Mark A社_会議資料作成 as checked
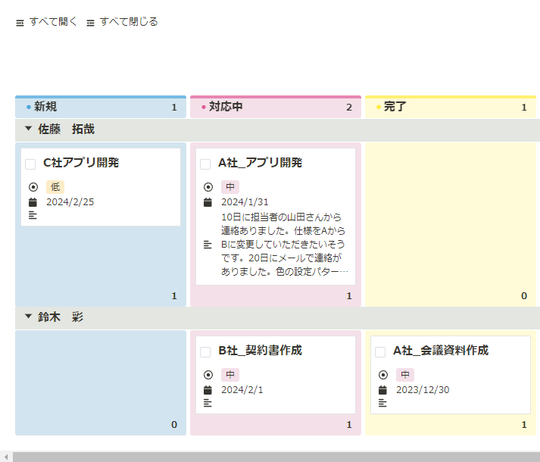 380,351
